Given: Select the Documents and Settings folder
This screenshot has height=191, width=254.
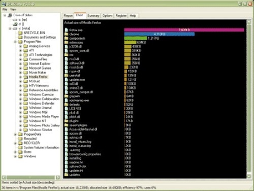Looking at the screenshot, I should [40, 37].
